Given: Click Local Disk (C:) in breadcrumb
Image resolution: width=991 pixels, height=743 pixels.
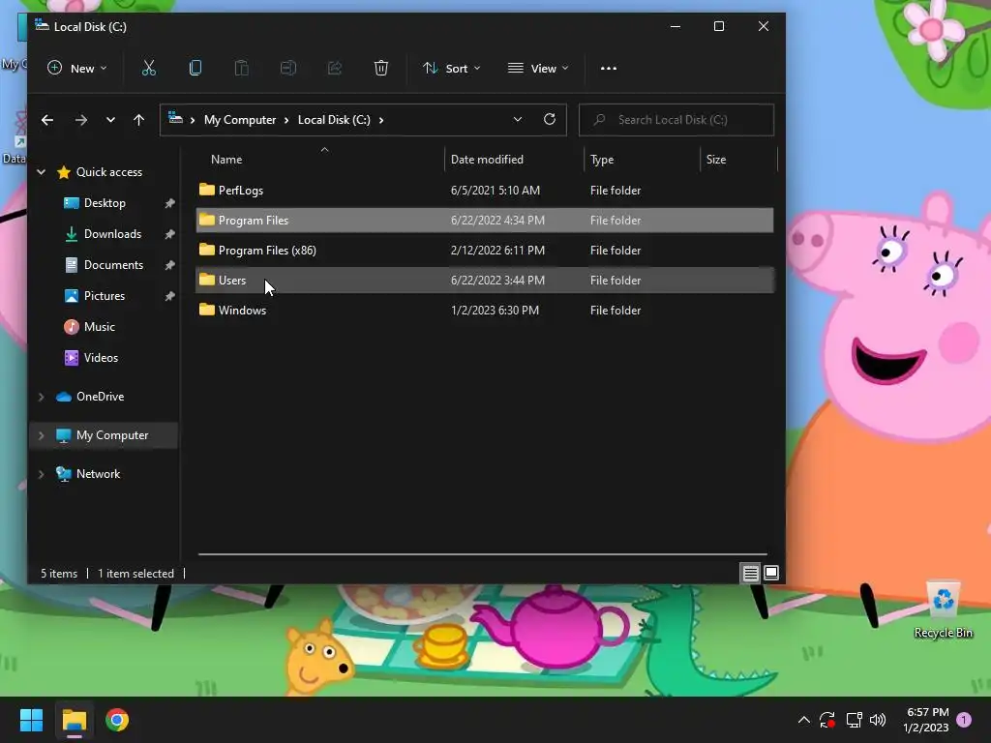Looking at the screenshot, I should 334,120.
